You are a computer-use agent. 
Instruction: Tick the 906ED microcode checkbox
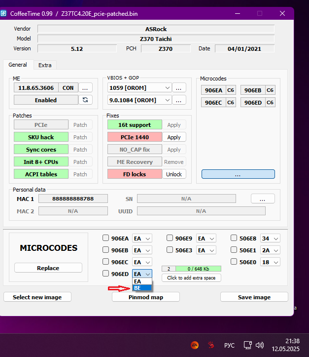[105, 274]
